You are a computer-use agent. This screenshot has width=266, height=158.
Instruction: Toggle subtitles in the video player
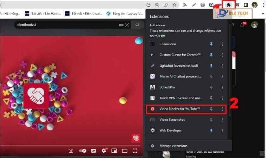pyautogui.click(x=93, y=151)
